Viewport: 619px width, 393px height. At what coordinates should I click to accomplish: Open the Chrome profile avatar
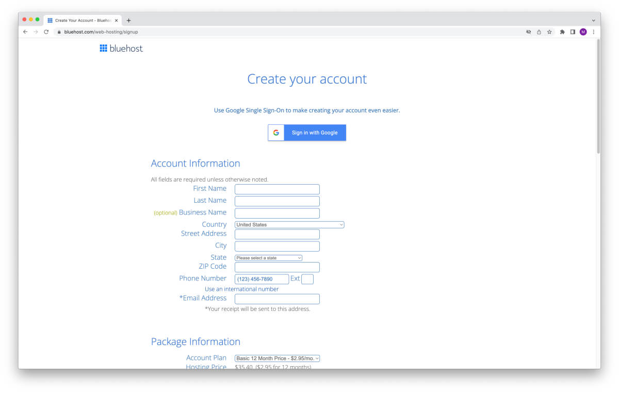(583, 32)
